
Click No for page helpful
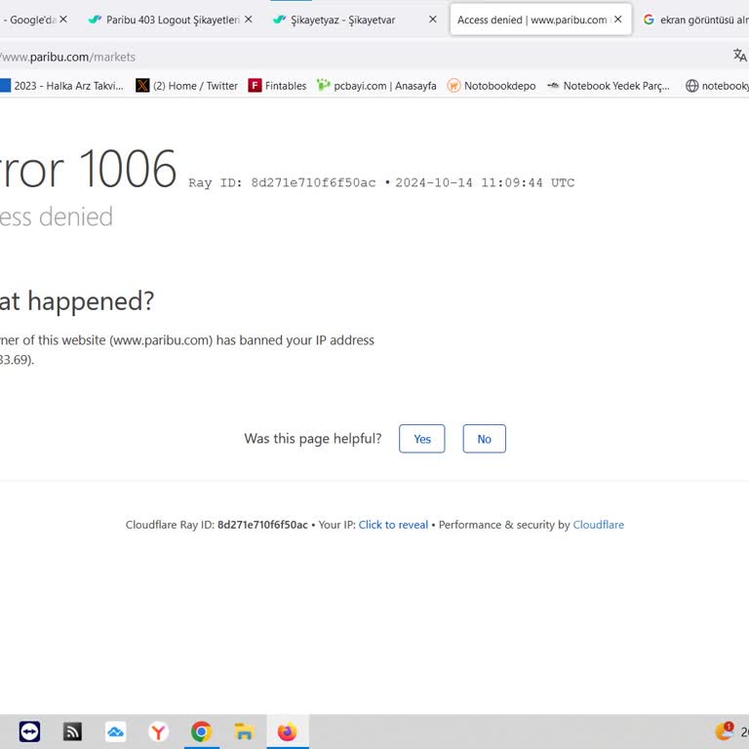485,439
